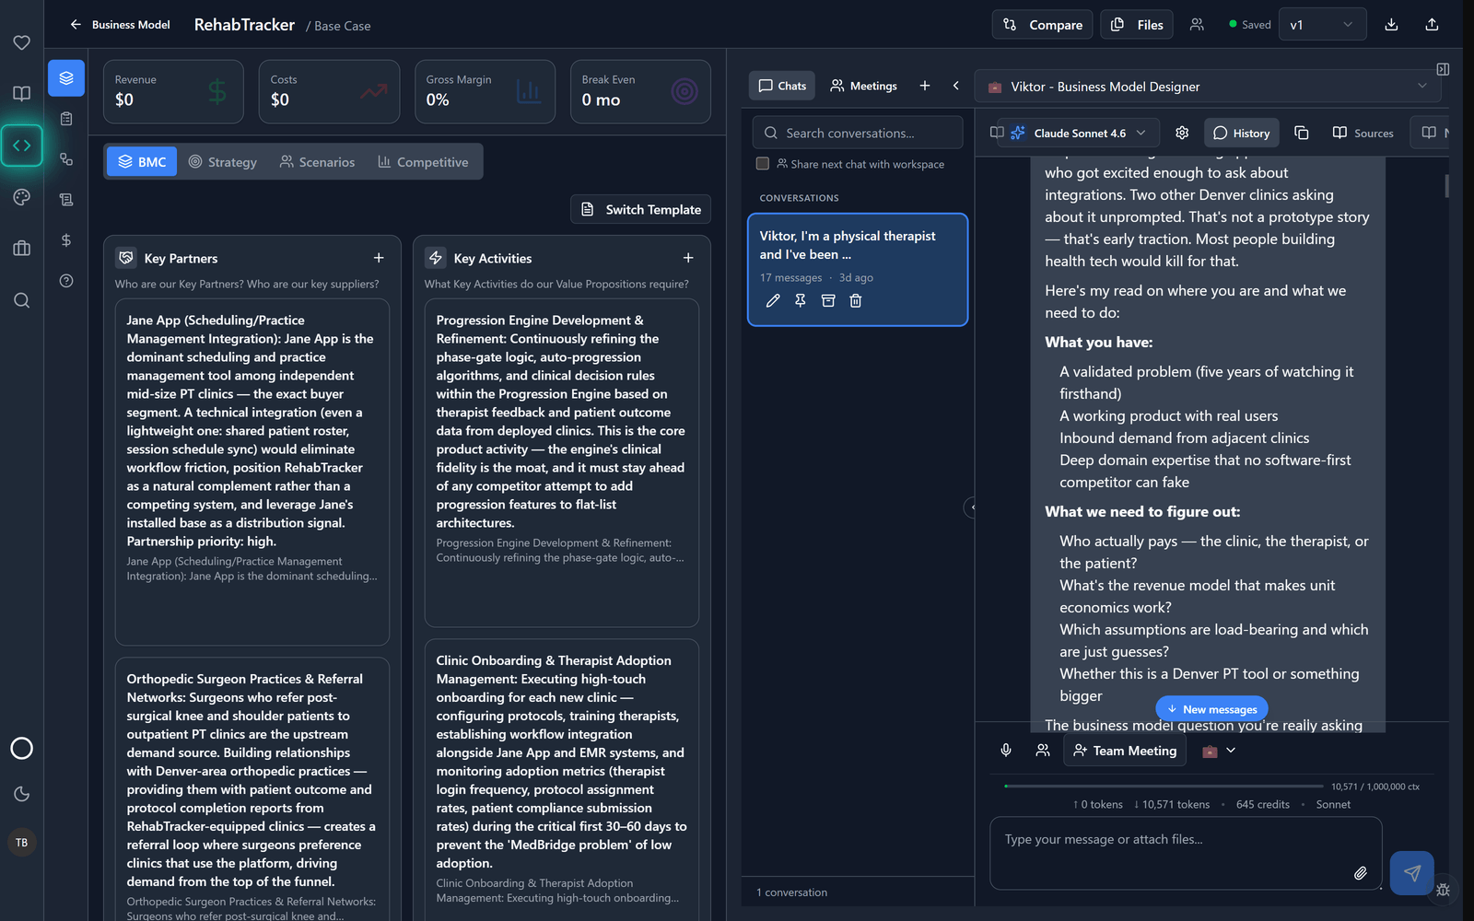Toggle dark mode moon icon in sidebar
This screenshot has height=921, width=1474.
click(x=22, y=794)
